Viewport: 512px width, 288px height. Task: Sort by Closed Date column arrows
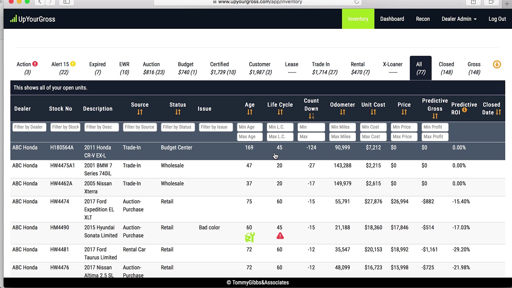click(x=498, y=112)
